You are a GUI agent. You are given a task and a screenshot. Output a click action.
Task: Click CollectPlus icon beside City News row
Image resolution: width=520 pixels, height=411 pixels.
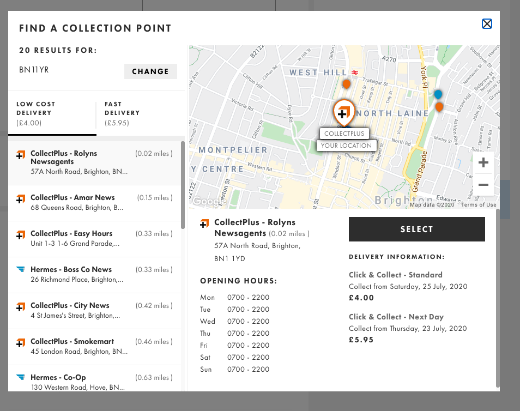click(x=21, y=307)
